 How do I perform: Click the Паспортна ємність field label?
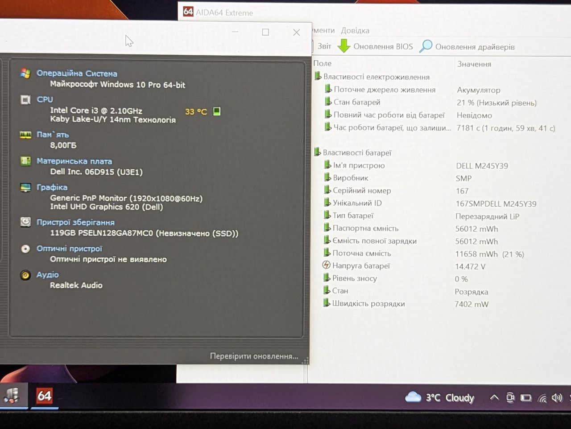365,228
